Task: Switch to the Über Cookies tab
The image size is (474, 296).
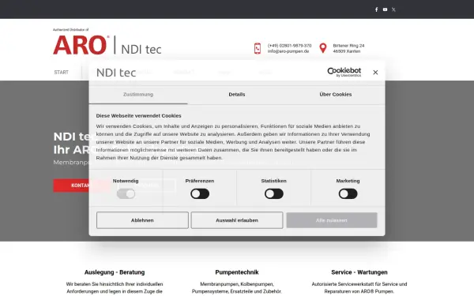Action: coord(336,95)
